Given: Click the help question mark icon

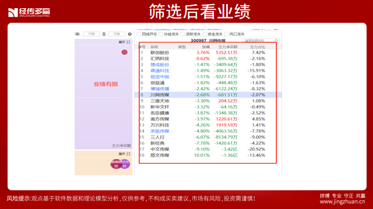Looking at the screenshot, I should (x=129, y=34).
